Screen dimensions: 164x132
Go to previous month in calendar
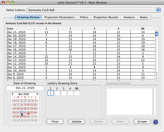12,94
